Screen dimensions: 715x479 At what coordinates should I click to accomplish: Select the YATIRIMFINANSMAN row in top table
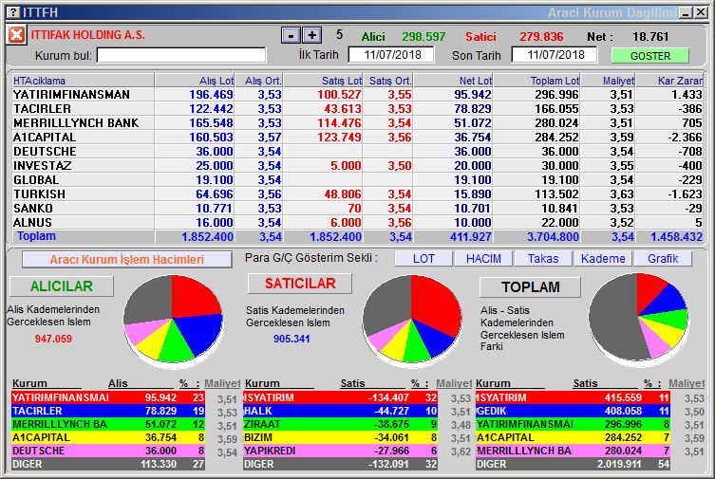coord(357,94)
